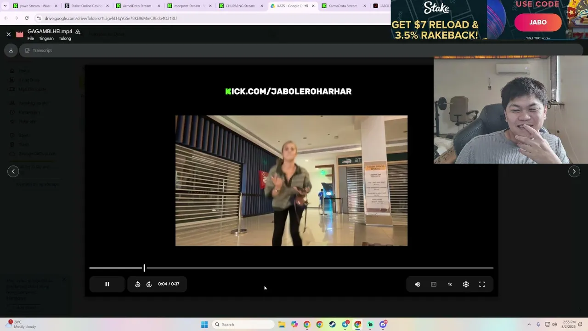Reload the current browser page
This screenshot has width=588, height=331.
[x=27, y=18]
